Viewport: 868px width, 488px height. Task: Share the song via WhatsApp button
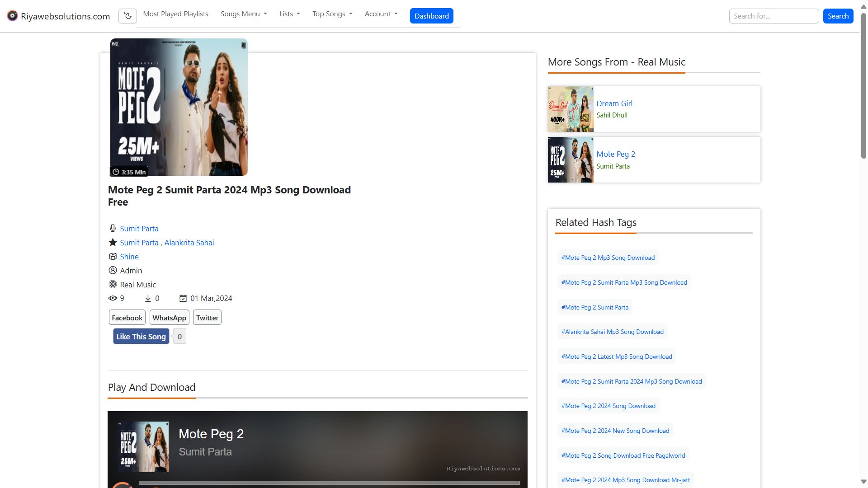click(169, 318)
